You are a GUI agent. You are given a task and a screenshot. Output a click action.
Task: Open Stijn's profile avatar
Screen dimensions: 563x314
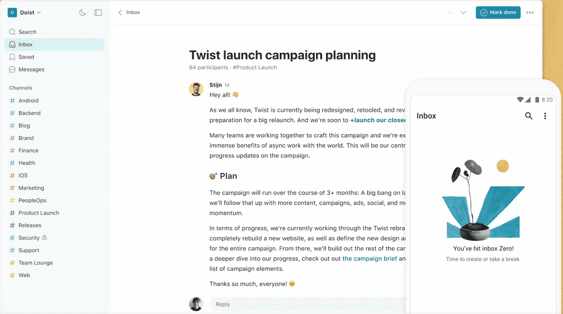click(x=196, y=89)
